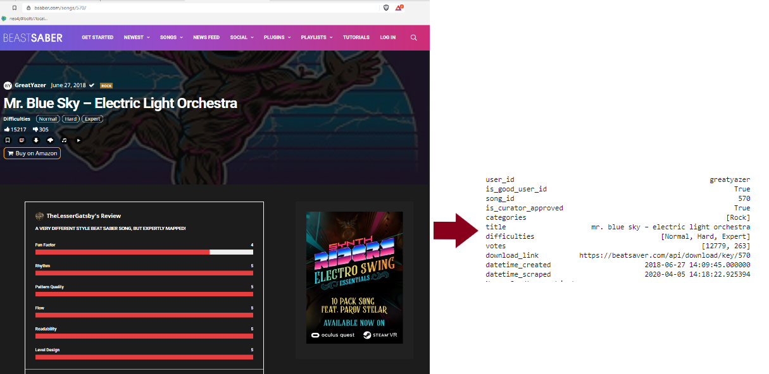Click the thumbs up vote icon
This screenshot has height=374, width=769.
click(x=7, y=130)
